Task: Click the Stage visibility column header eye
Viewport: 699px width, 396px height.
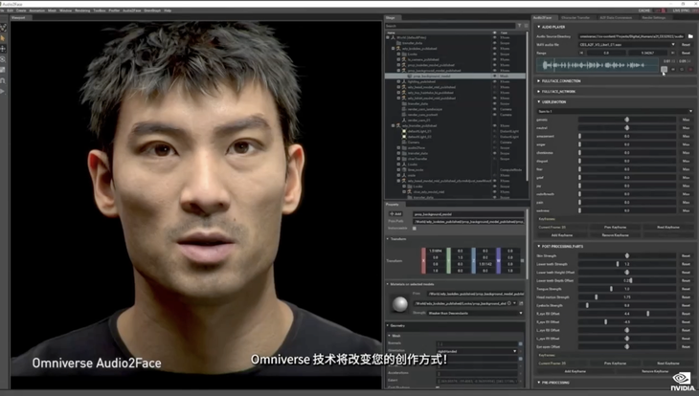Action: 494,33
